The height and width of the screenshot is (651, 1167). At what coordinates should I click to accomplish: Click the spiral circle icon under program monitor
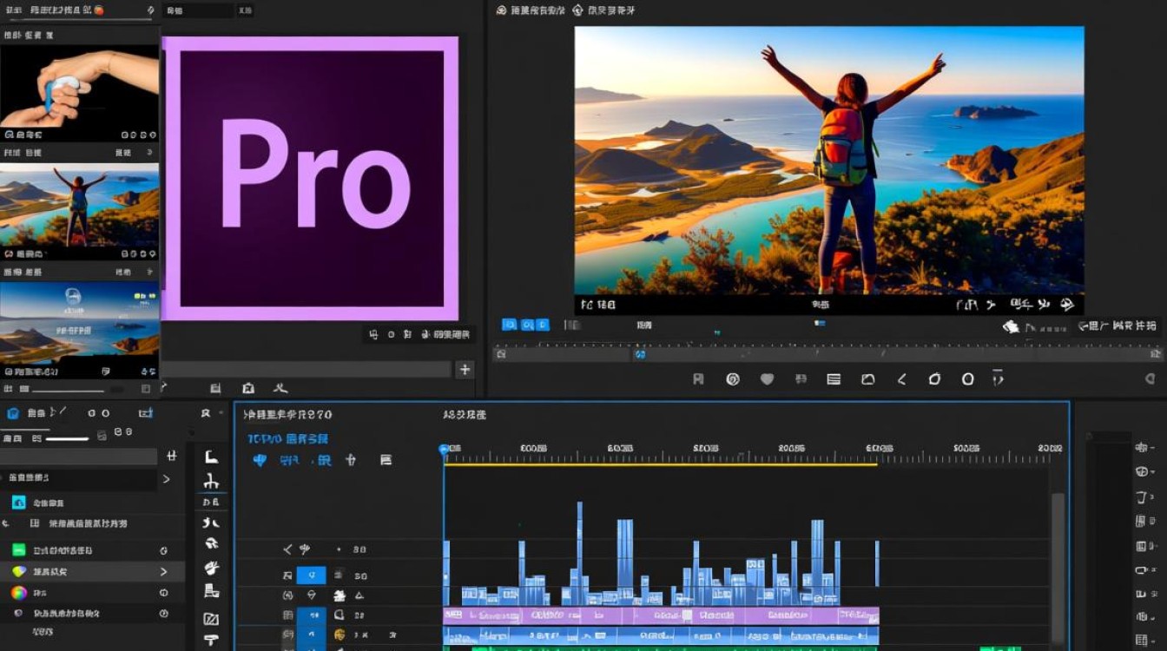point(733,379)
